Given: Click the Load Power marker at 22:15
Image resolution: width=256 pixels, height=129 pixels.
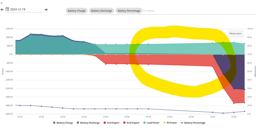Looking at the screenshot, I should pos(30,36).
